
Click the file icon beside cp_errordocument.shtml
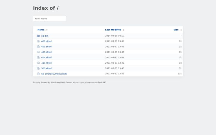[x=38, y=74]
